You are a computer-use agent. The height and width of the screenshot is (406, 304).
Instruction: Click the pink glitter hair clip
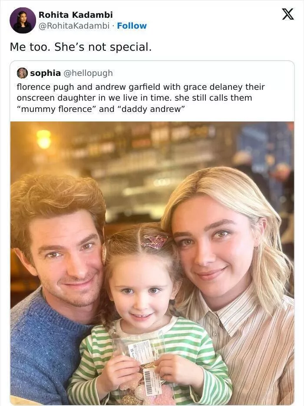pyautogui.click(x=154, y=242)
